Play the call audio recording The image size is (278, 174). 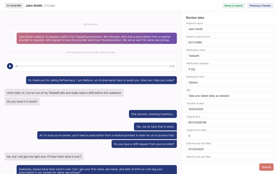[x=10, y=66]
